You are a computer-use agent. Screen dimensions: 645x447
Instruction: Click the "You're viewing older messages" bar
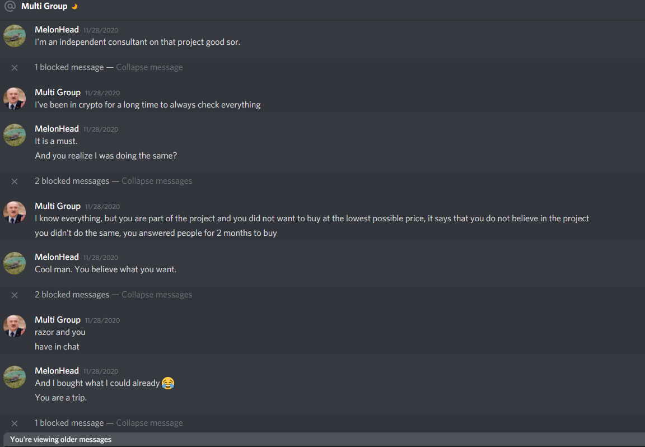point(322,439)
